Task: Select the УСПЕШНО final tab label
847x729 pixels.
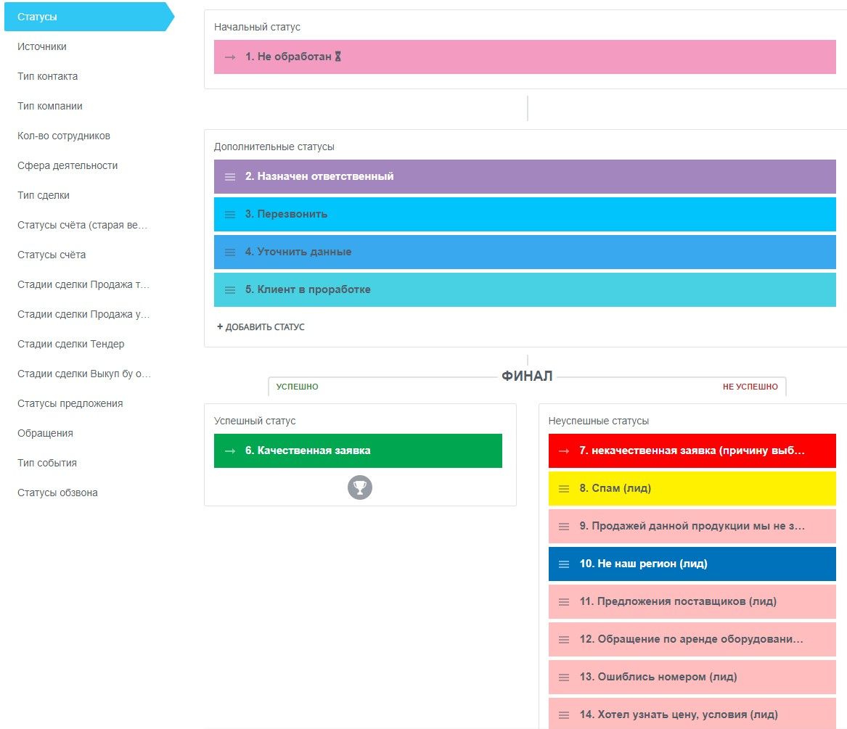Action: tap(297, 387)
